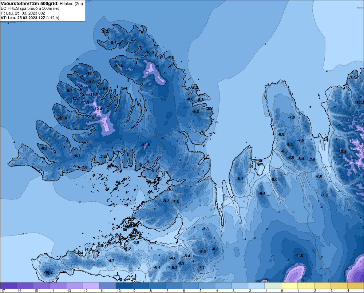Viewport: 364px width, 293px height.
Task: Click the -3.9 temperature label
Action: 136,242
